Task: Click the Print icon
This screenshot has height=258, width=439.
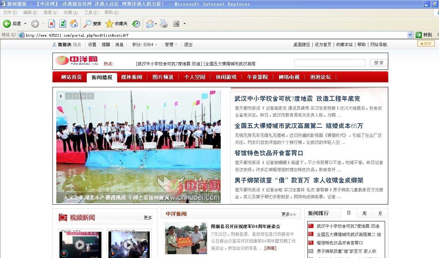Action: [164, 23]
